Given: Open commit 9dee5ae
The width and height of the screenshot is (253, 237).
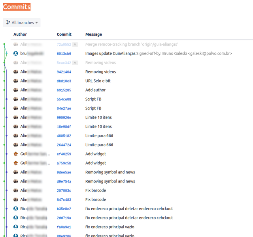Looking at the screenshot, I should 64,172.
